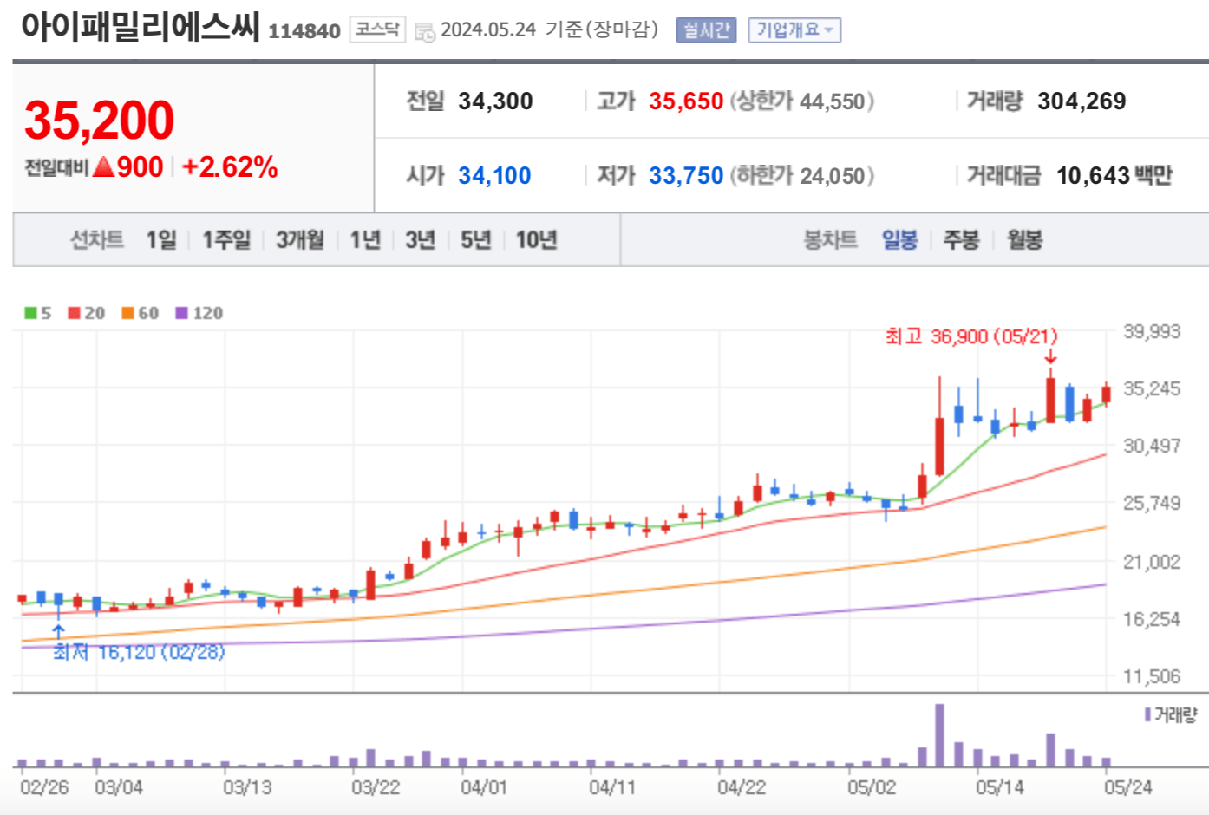Open the 기업개요 dropdown
Image resolution: width=1209 pixels, height=815 pixels.
coord(794,30)
